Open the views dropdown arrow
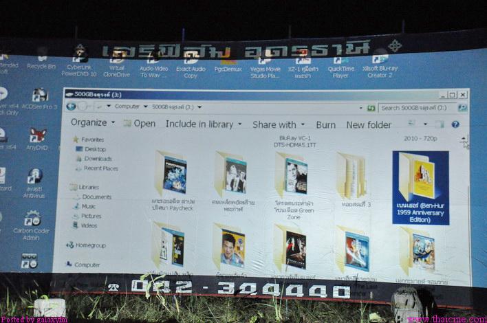This screenshot has width=487, height=323. (x=426, y=124)
